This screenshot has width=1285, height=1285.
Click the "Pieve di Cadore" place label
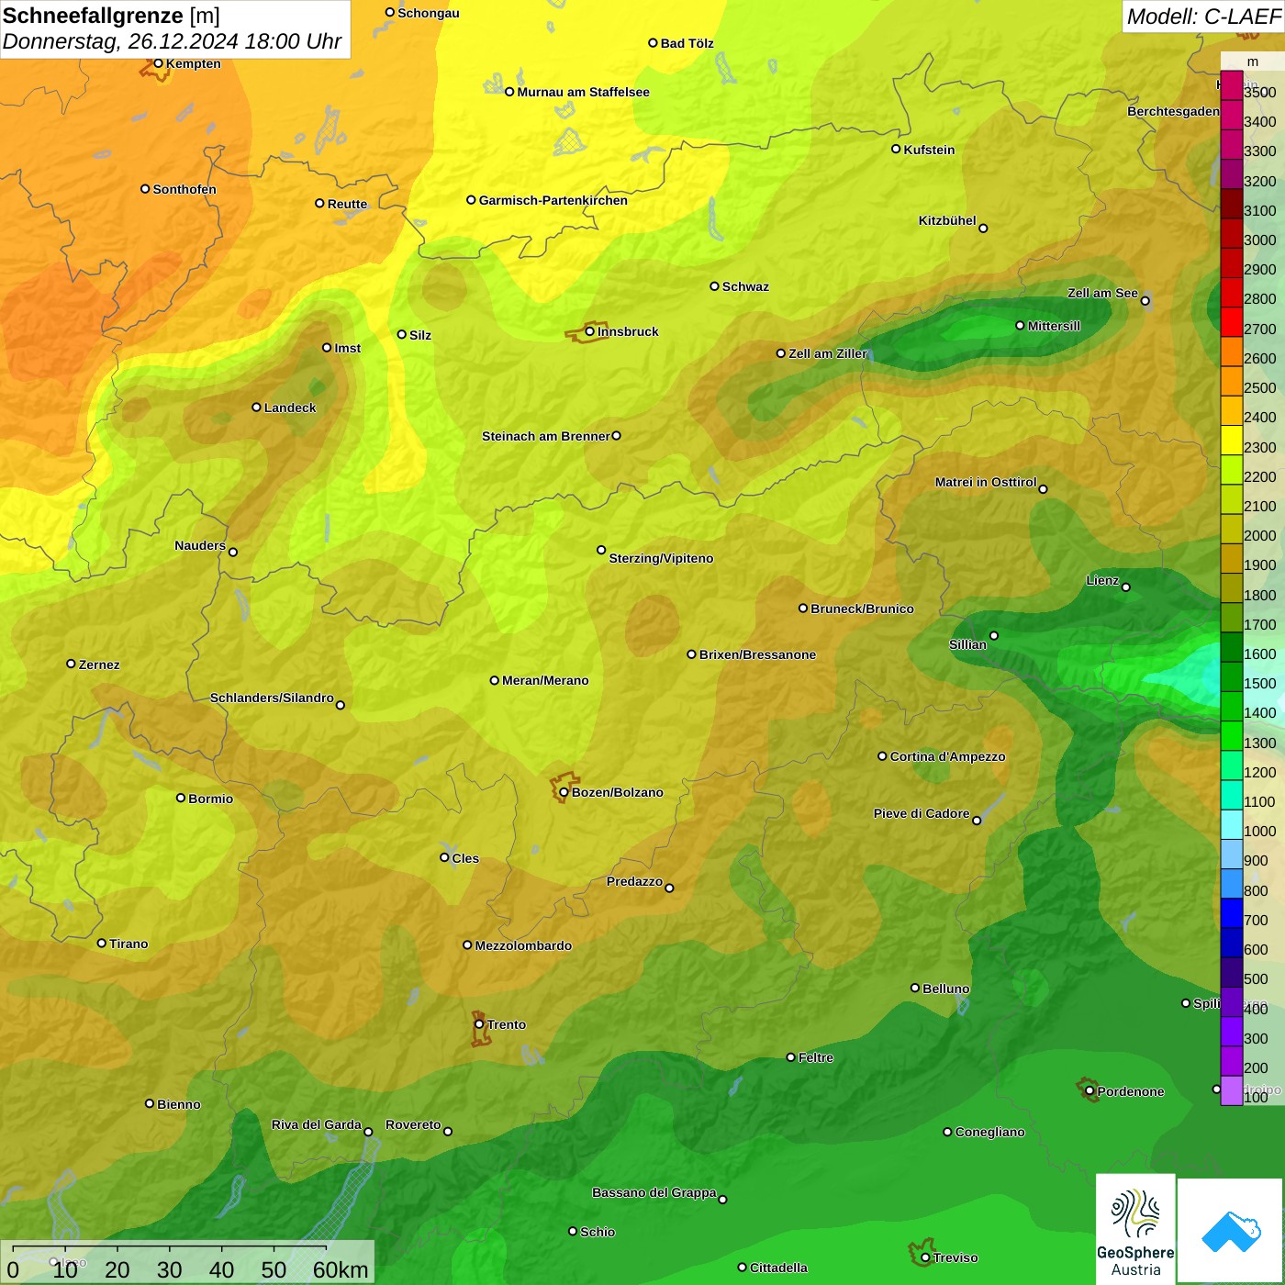coord(922,813)
